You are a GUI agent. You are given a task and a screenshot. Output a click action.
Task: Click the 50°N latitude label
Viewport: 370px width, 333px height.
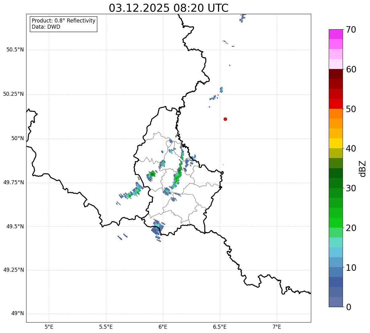(x=18, y=138)
